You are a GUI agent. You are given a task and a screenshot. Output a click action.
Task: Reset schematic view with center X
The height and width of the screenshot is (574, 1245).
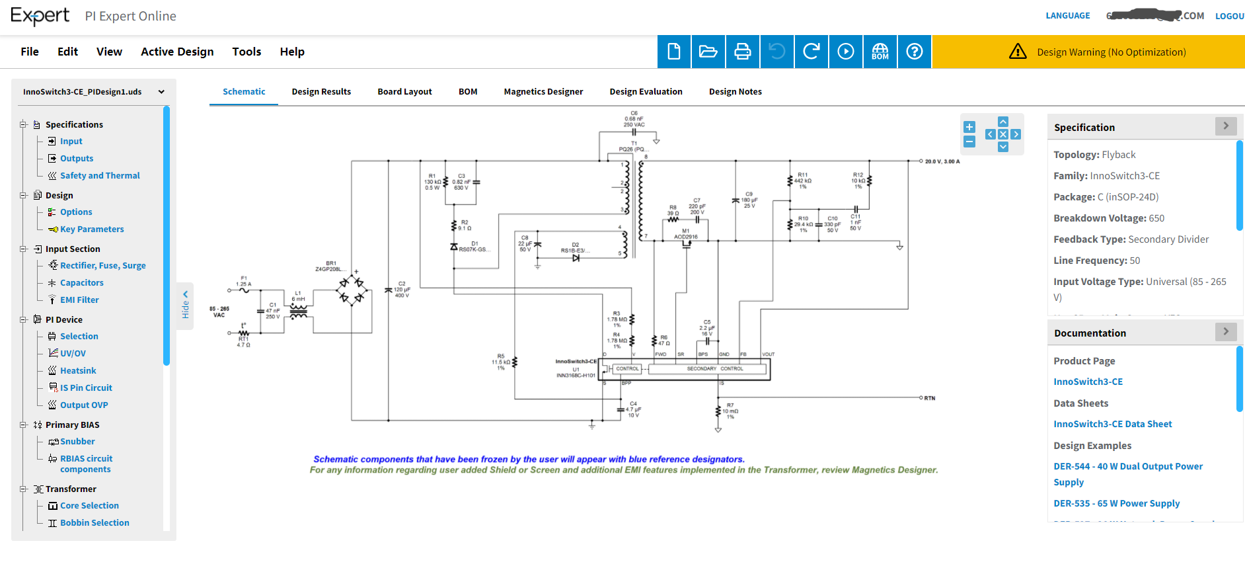(1003, 134)
